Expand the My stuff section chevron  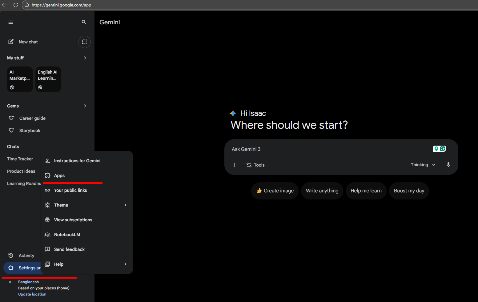[85, 58]
